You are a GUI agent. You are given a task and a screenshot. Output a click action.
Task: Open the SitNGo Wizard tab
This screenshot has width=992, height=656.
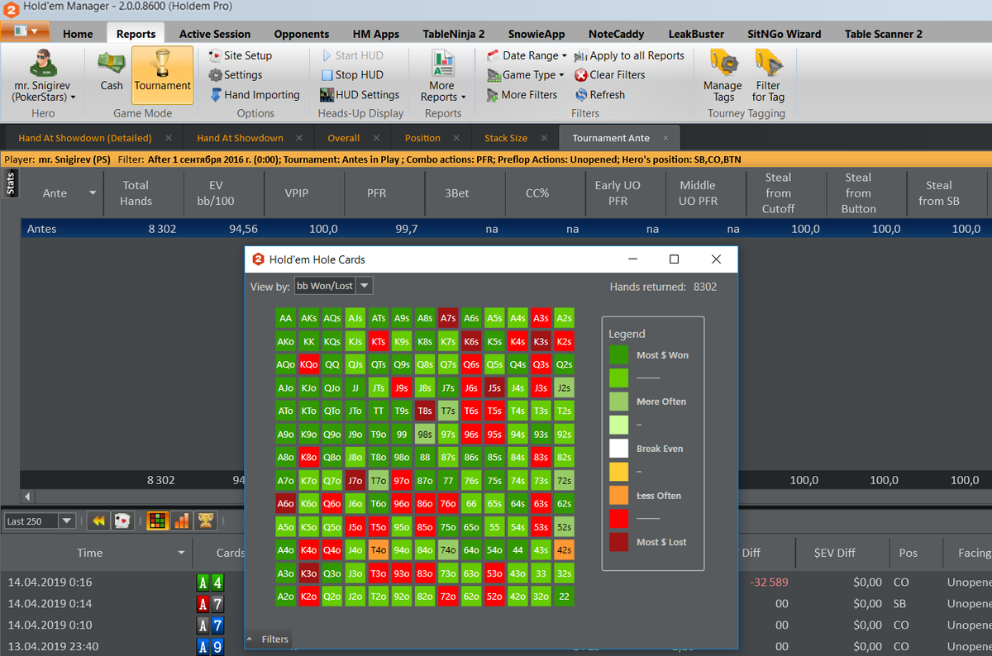coord(785,34)
